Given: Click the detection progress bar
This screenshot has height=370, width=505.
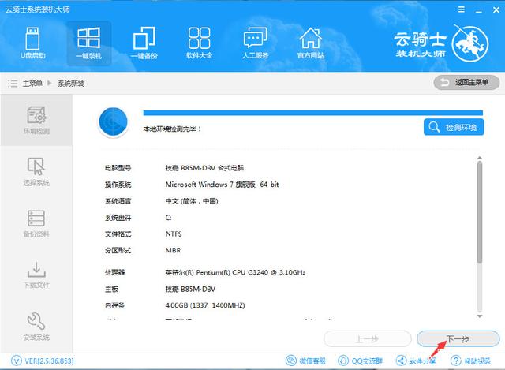Looking at the screenshot, I should (313, 113).
